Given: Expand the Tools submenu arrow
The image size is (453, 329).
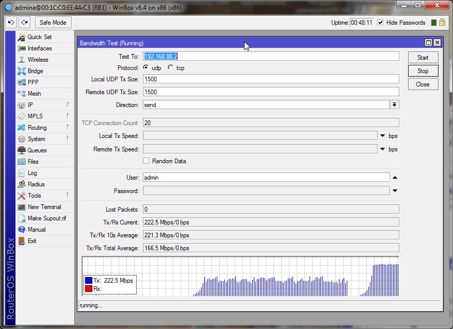Looking at the screenshot, I should (68, 195).
